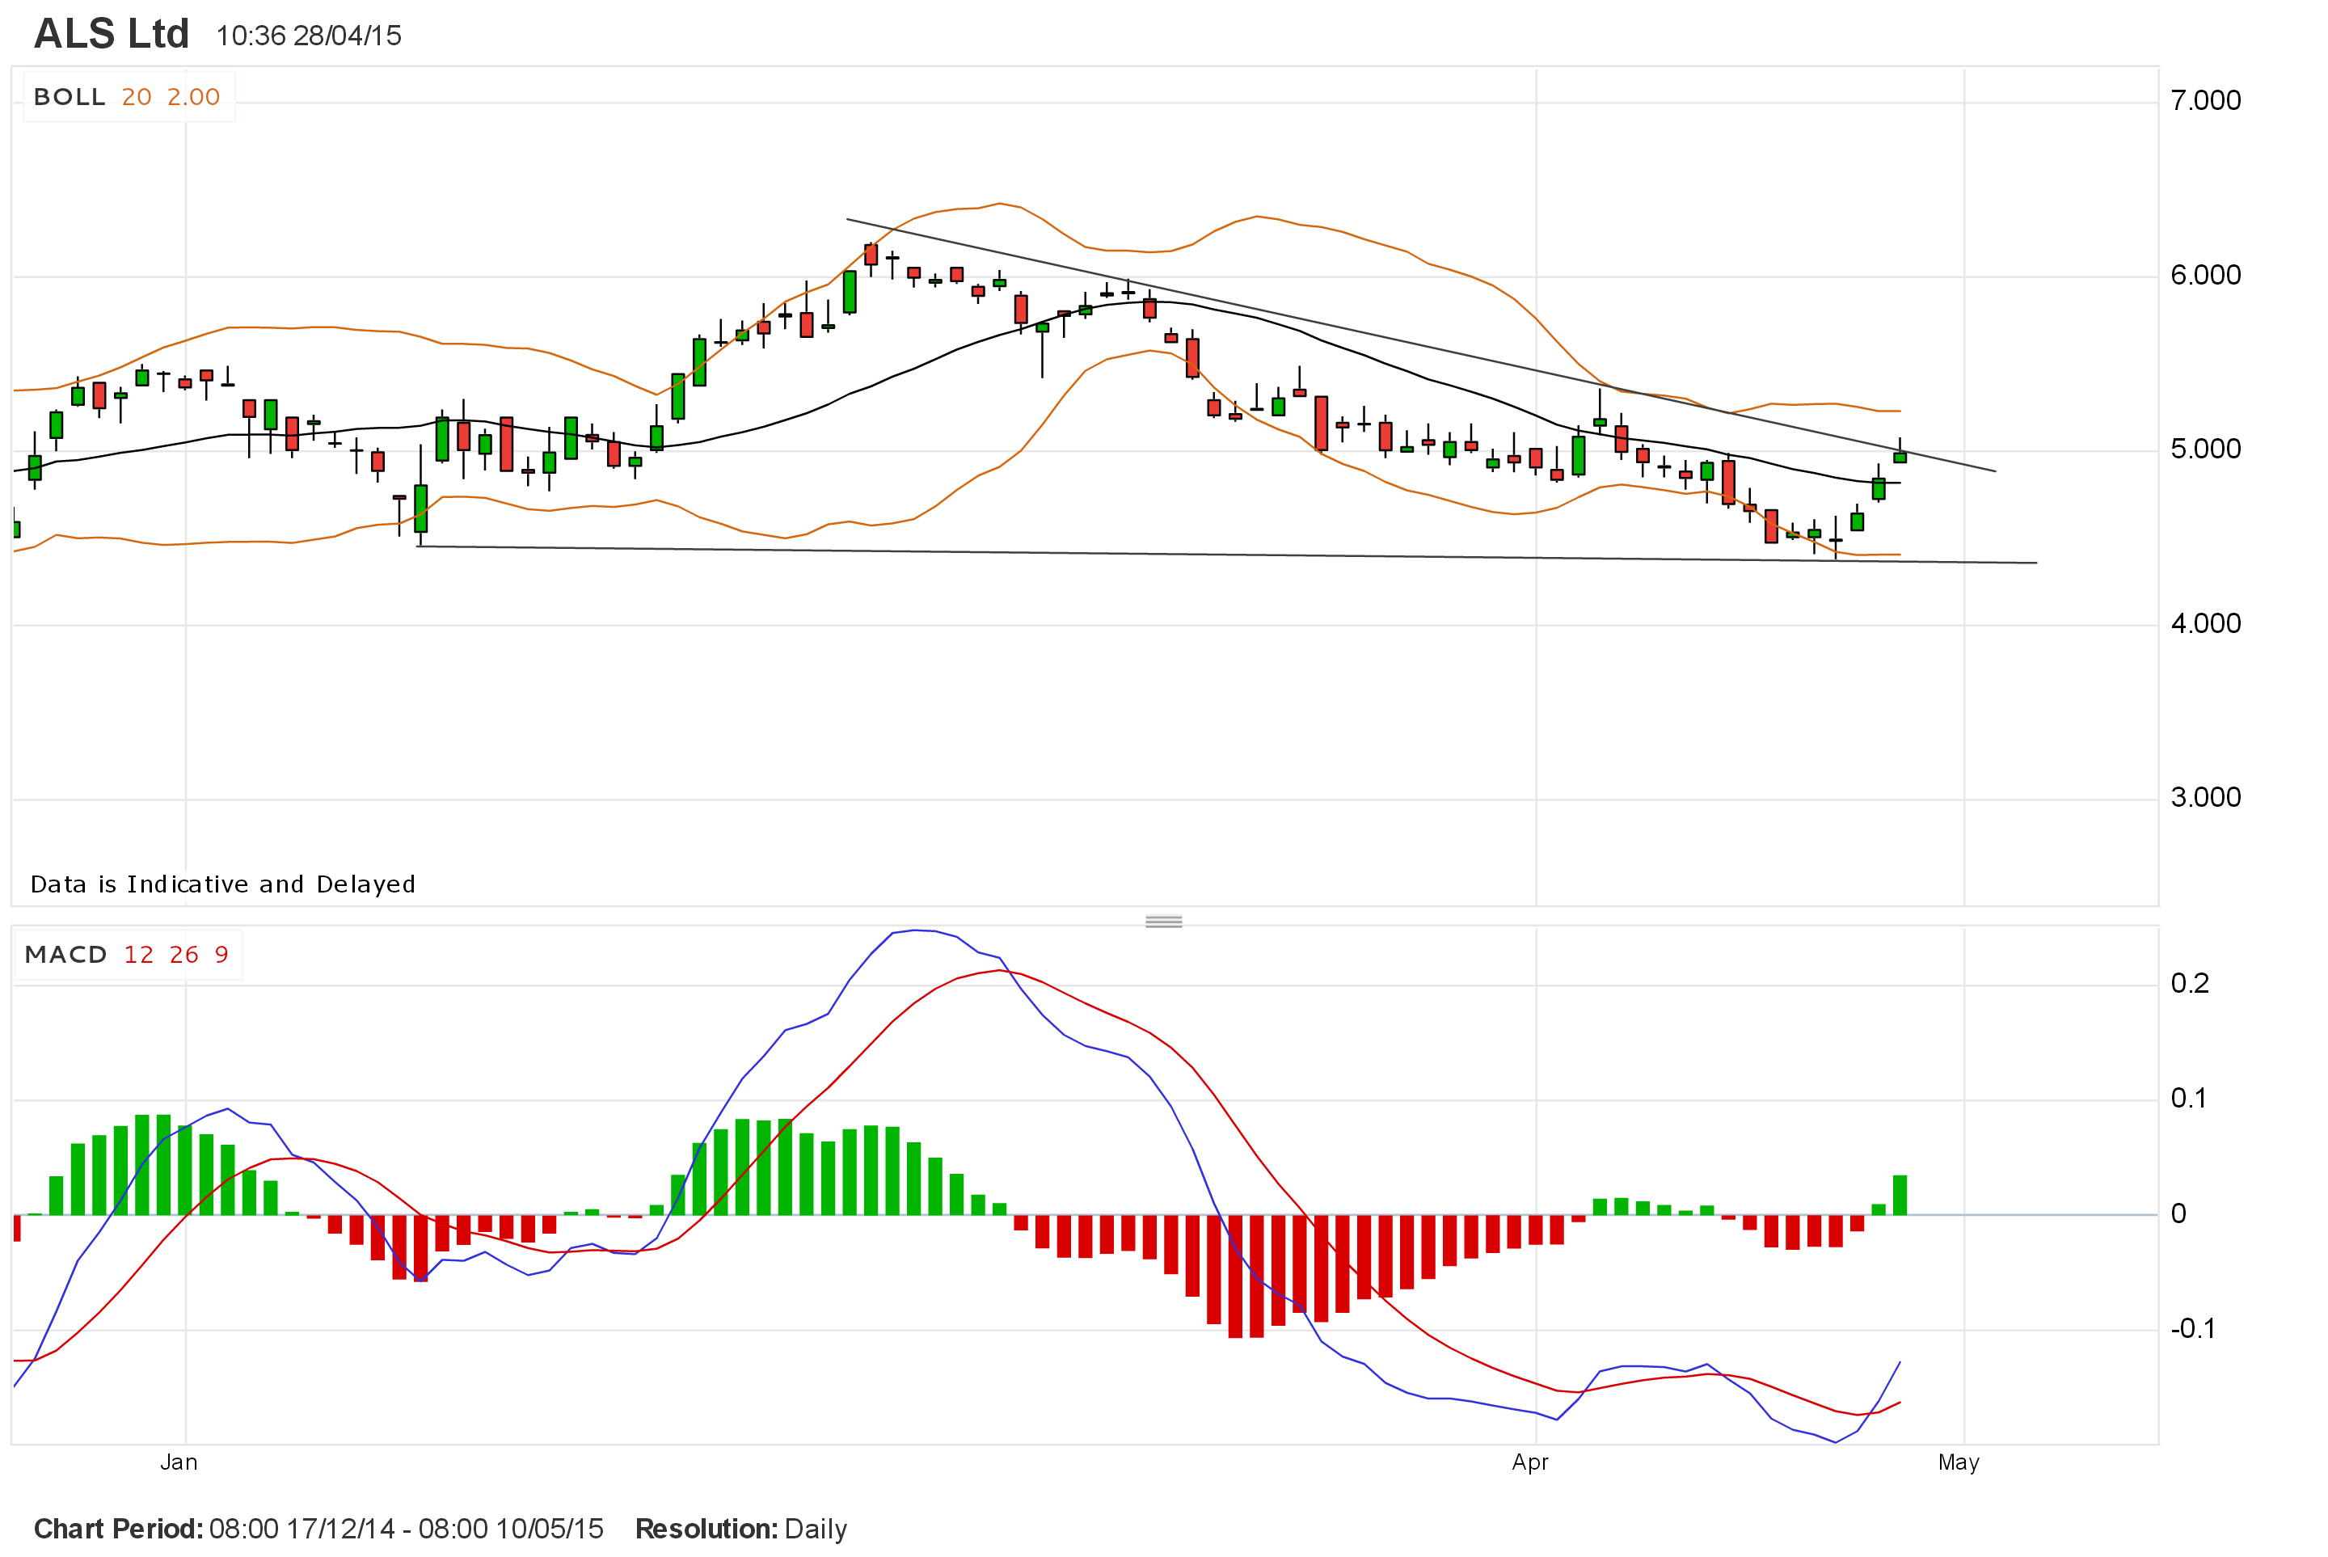Click the Jan date axis label
Screen dimensions: 2328x1557
point(179,1462)
